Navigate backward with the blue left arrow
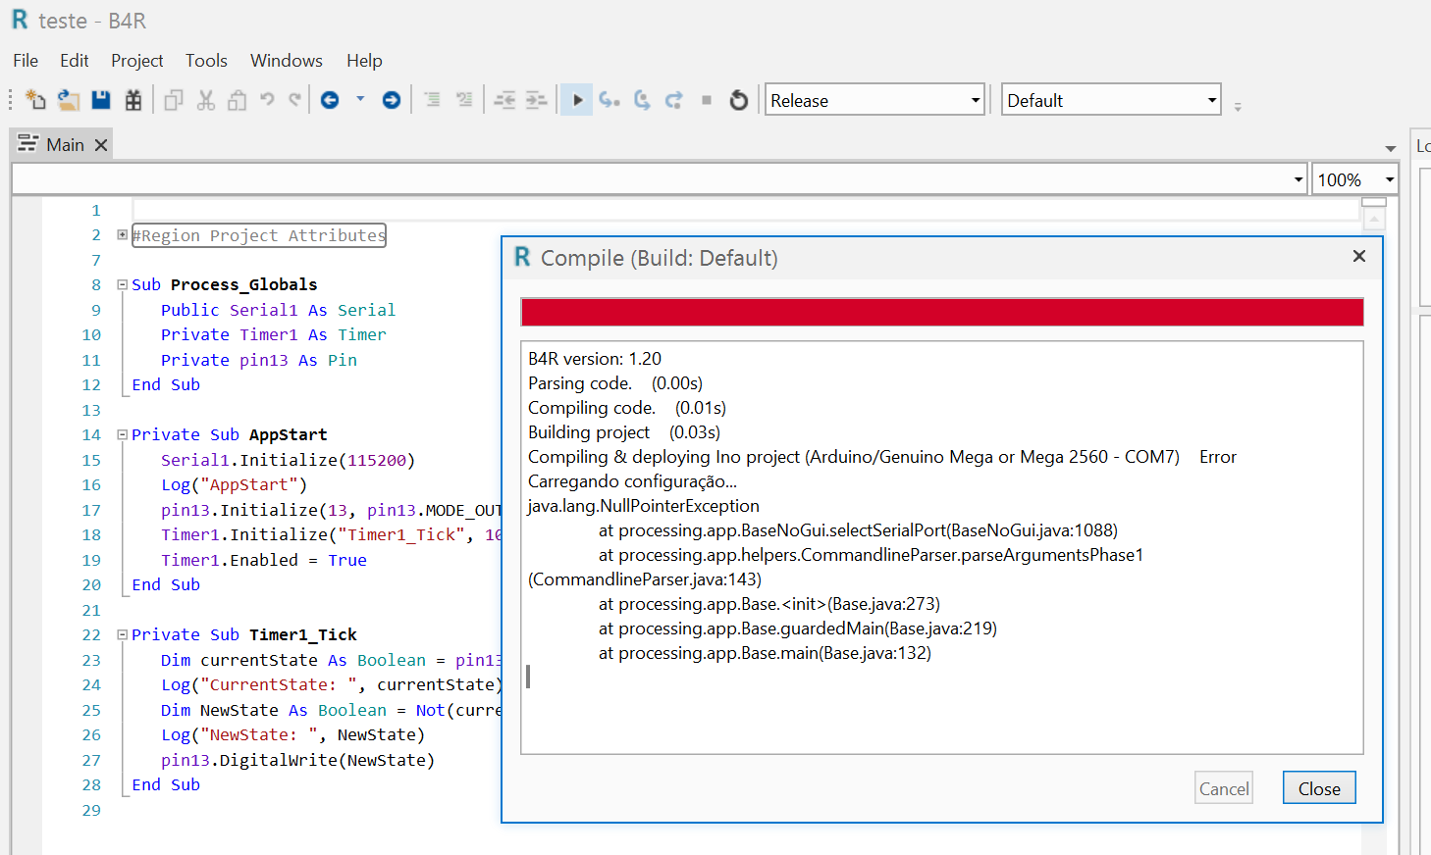1431x855 pixels. (x=330, y=100)
